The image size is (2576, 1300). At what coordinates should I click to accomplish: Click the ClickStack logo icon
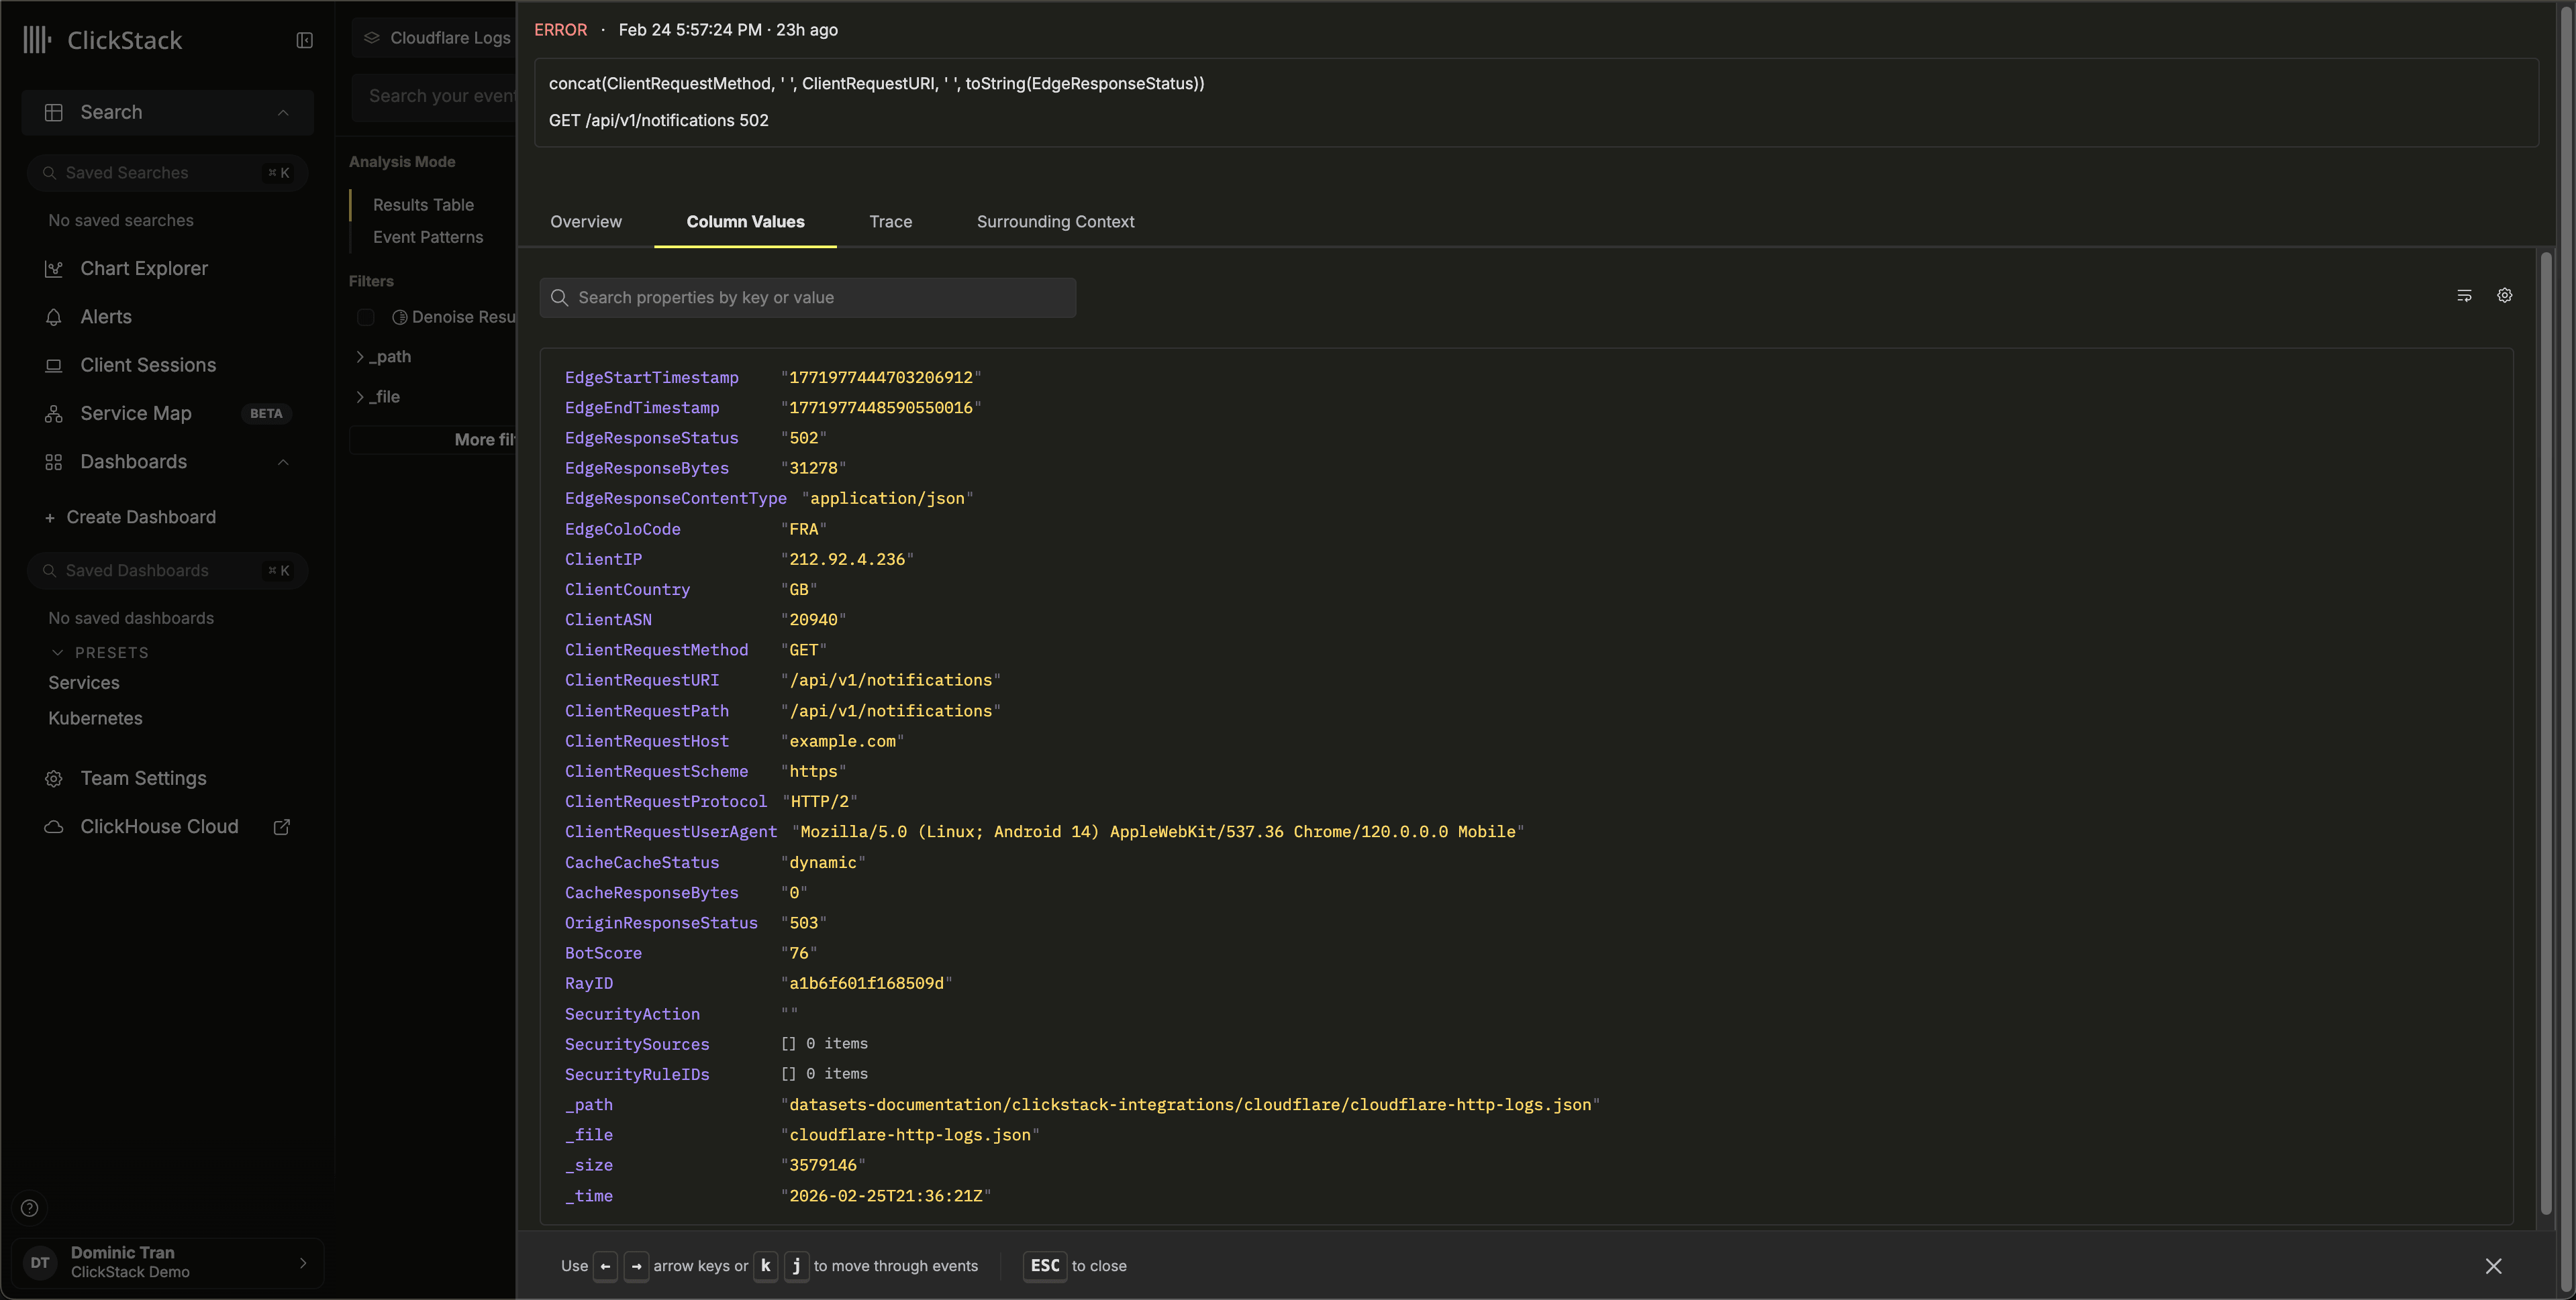[37, 40]
